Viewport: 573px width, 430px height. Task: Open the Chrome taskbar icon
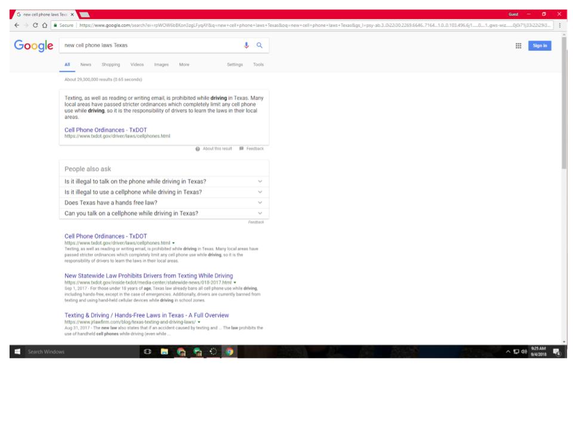[x=229, y=351]
